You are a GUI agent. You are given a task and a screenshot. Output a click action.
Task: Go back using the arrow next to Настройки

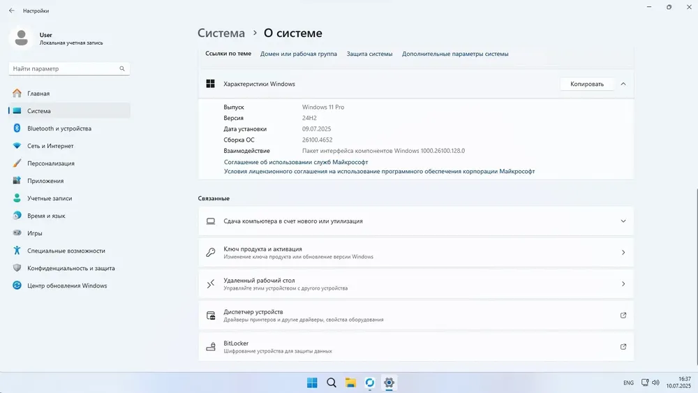point(12,10)
